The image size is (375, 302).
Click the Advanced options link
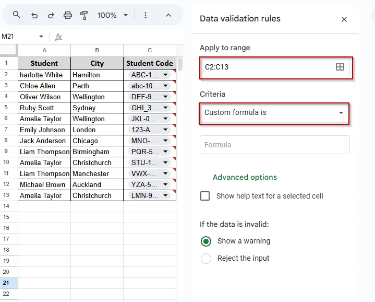(245, 177)
